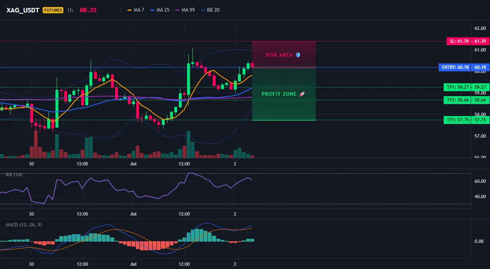Click the 61.00 price axis value
Image resolution: width=490 pixels, height=269 pixels.
pos(480,50)
